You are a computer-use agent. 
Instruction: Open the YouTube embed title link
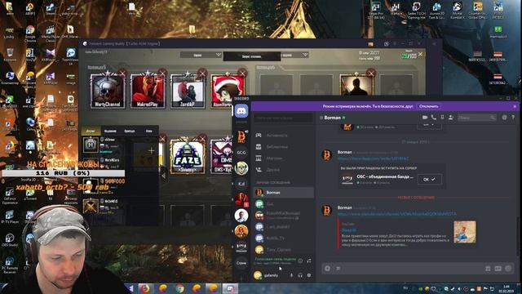(x=348, y=230)
